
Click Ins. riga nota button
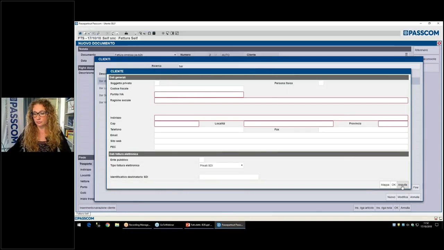click(x=384, y=208)
